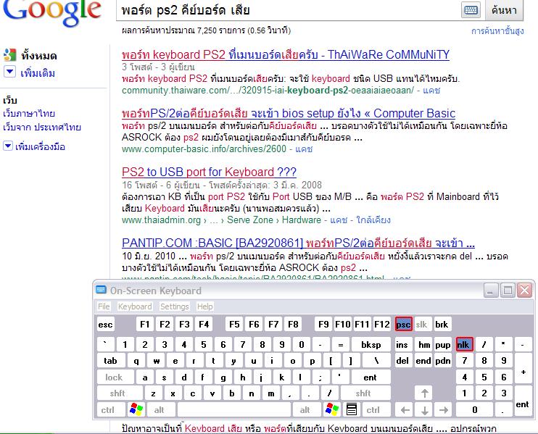Viewport: 538px width, 434px height.
Task: Click the On-Screen Keyboard title bar icon
Action: [x=102, y=290]
